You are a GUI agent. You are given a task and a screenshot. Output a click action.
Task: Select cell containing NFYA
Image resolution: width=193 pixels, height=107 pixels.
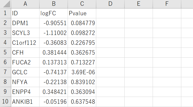(25, 82)
